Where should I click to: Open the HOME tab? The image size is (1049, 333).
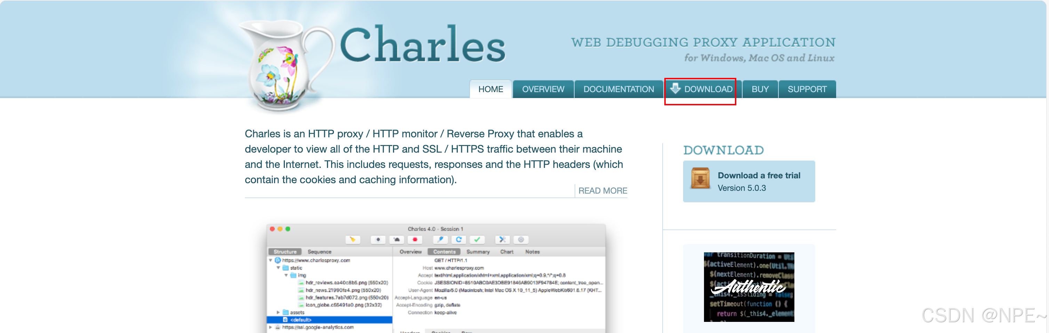491,89
